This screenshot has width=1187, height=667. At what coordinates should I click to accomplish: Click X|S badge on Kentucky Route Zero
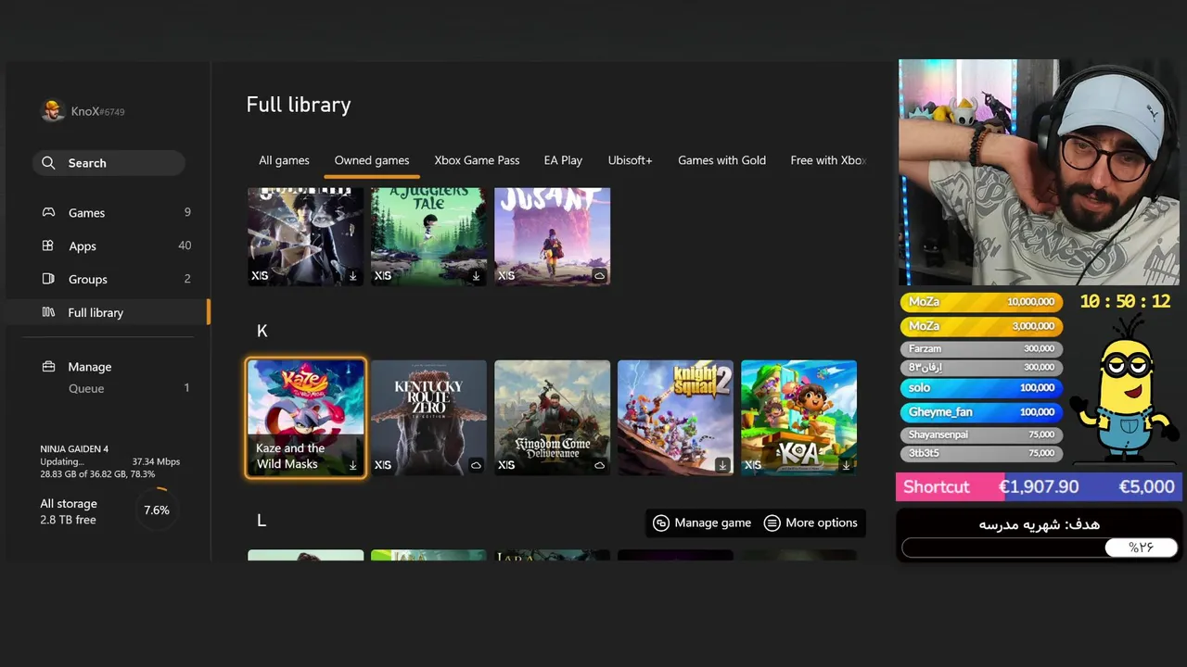[383, 465]
